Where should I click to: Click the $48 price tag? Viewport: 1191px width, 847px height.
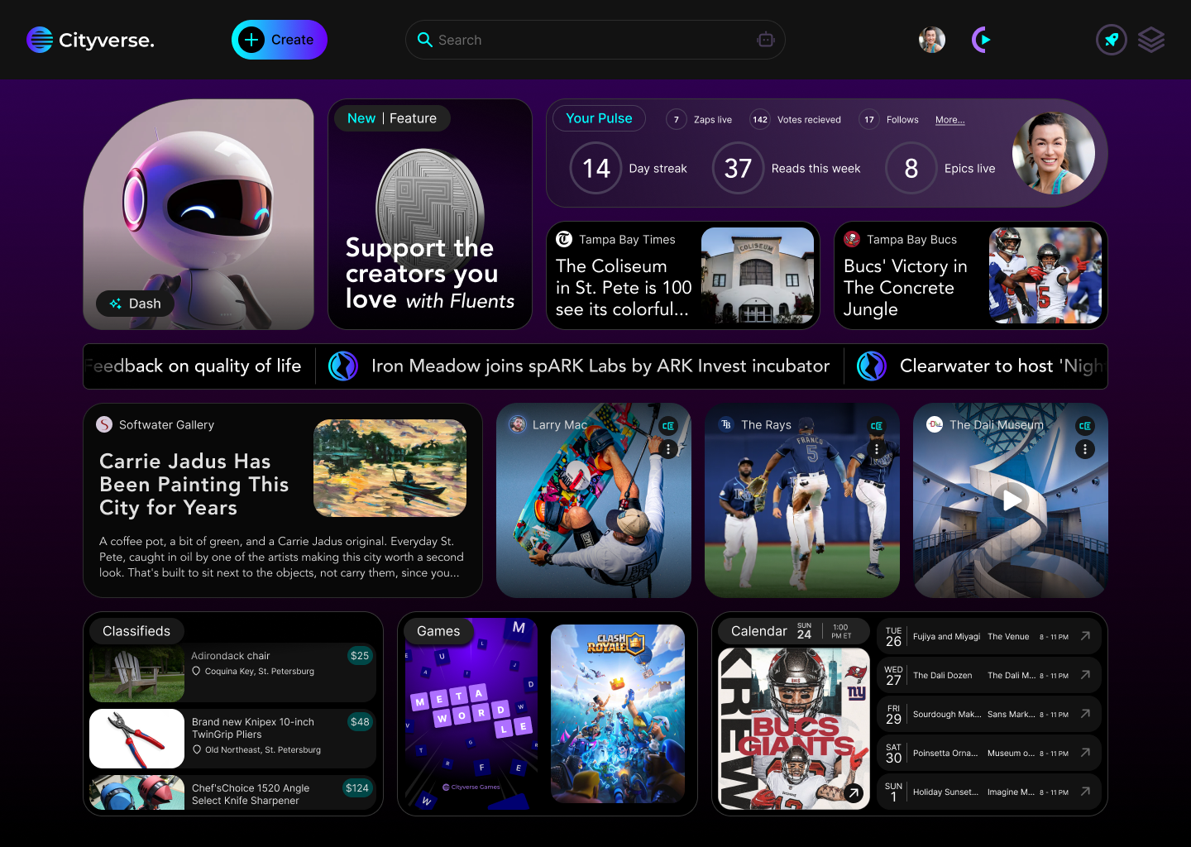(x=360, y=722)
